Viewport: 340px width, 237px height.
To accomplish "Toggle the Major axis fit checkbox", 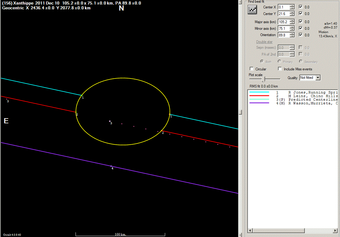I will [x=301, y=22].
